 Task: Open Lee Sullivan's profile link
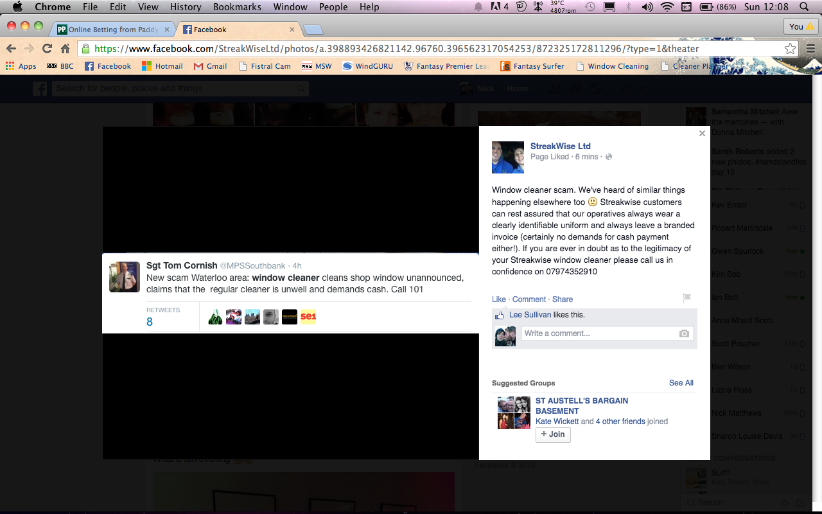click(x=529, y=315)
